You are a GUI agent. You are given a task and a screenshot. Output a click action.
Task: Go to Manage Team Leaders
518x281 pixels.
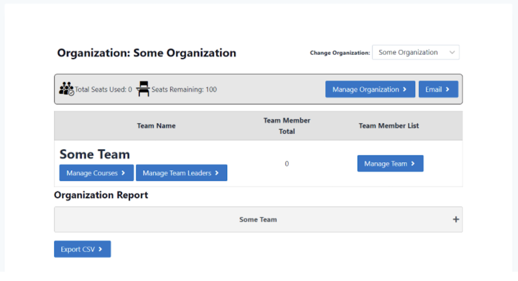[181, 173]
